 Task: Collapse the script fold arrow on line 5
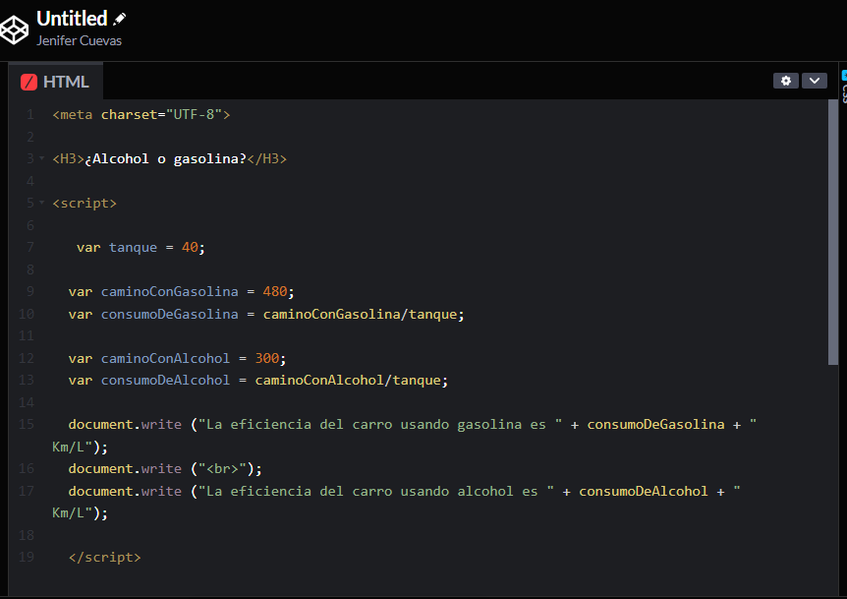pyautogui.click(x=41, y=203)
